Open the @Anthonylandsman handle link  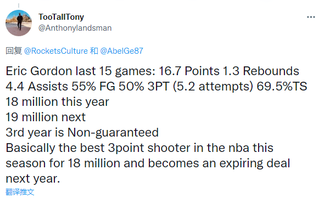(x=75, y=28)
